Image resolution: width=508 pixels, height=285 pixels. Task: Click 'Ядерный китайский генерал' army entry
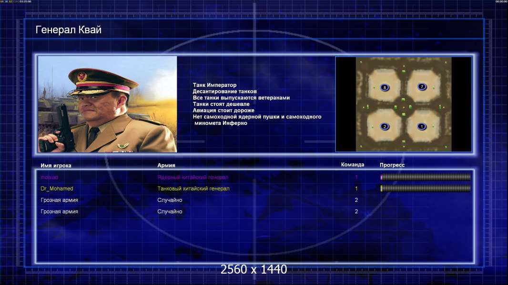pos(193,177)
